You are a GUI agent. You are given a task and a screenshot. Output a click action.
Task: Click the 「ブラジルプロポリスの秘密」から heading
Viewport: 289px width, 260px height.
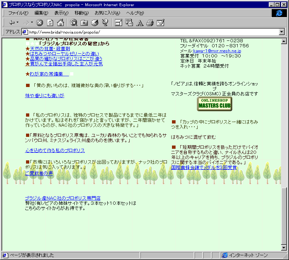point(74,43)
